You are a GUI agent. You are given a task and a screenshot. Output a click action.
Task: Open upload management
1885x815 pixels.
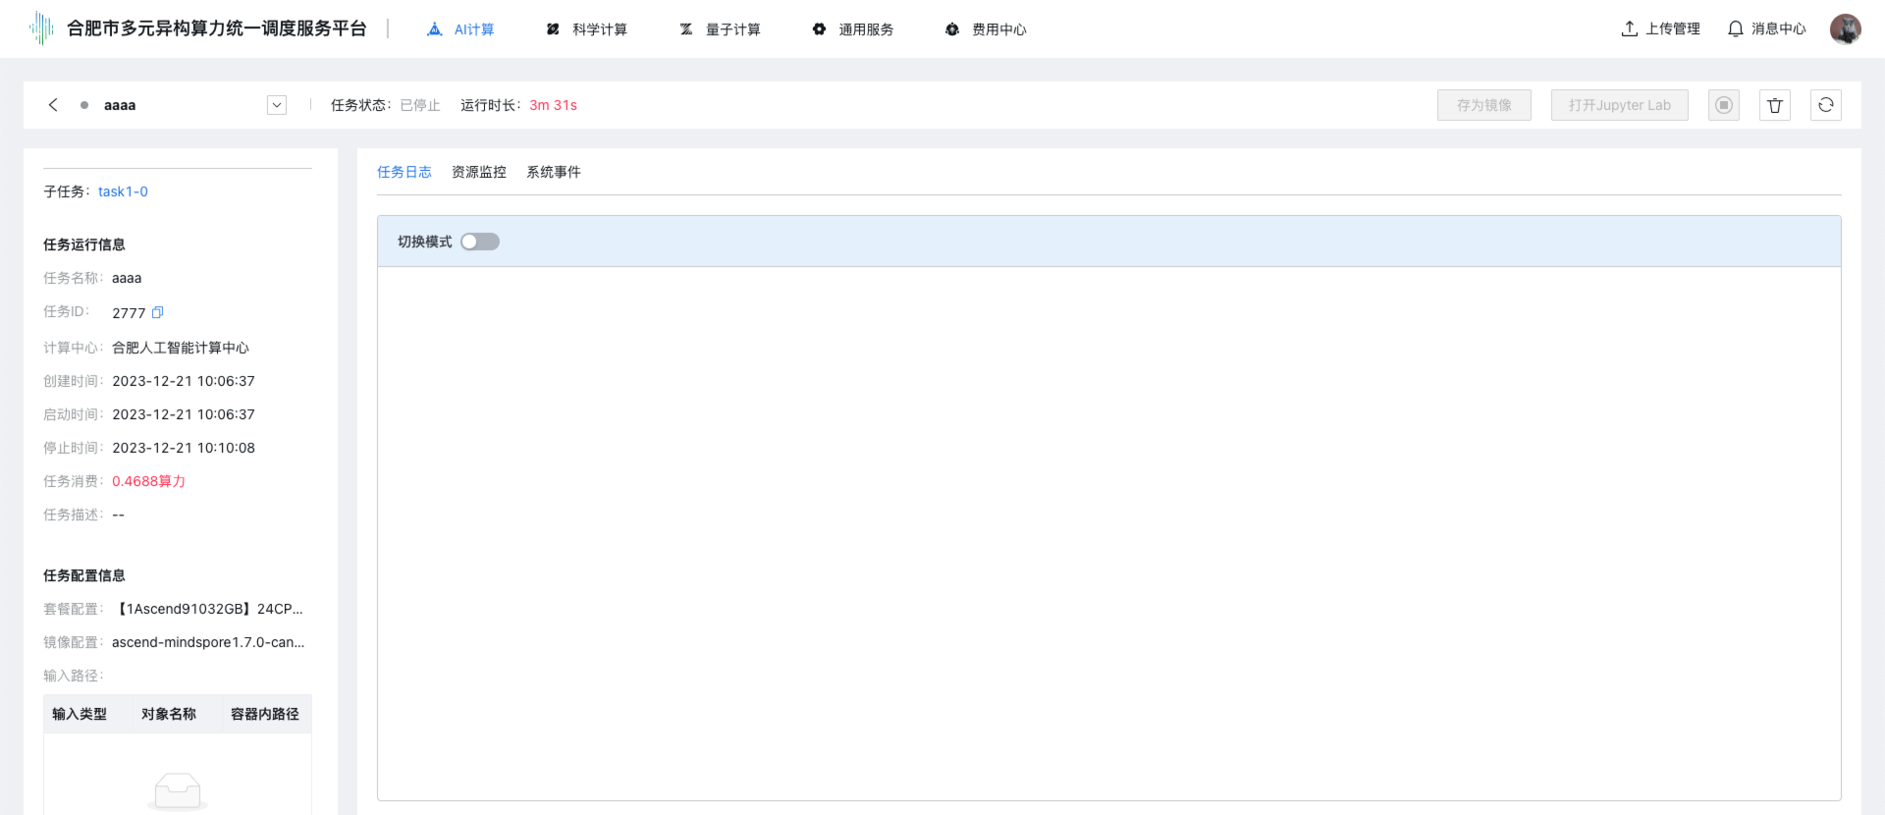[x=1660, y=29]
